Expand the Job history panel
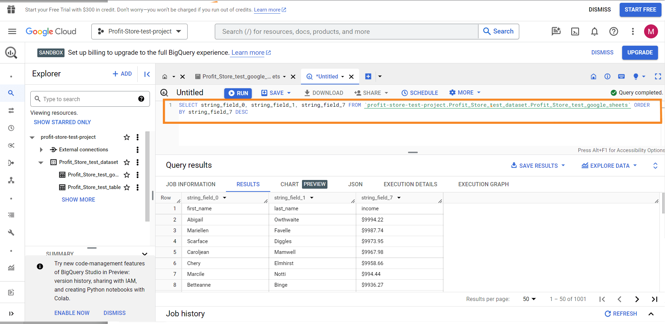The width and height of the screenshot is (665, 324). 651,314
